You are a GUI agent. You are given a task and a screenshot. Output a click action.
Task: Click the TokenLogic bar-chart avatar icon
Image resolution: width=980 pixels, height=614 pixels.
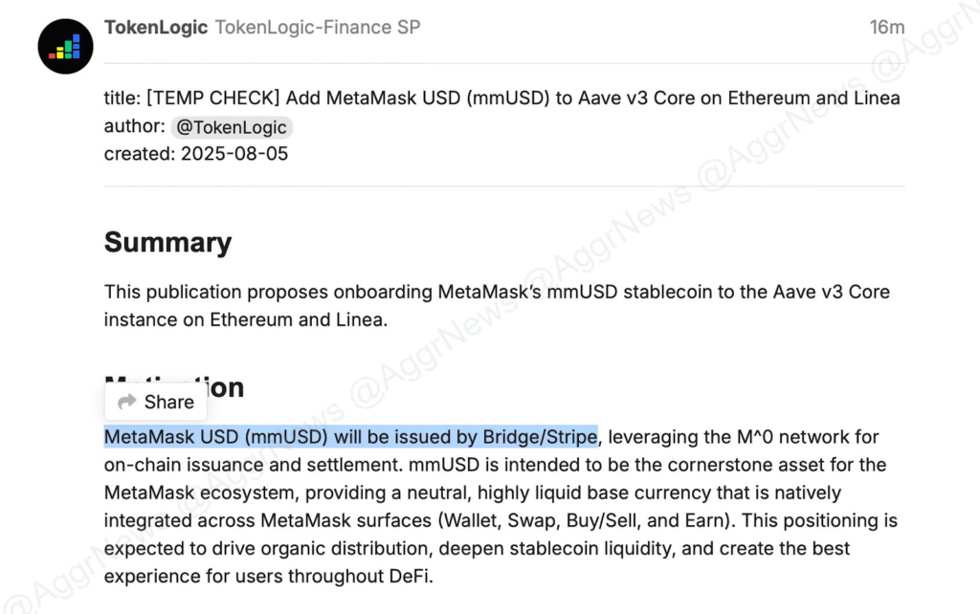[x=65, y=46]
